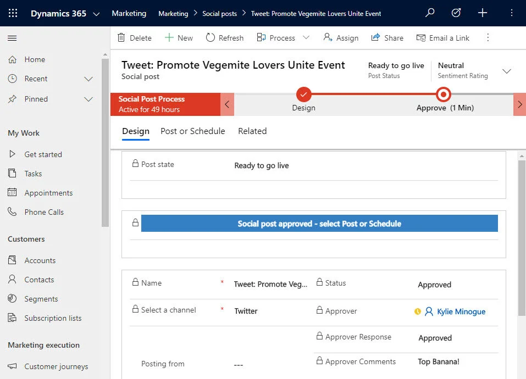Go to next process stage arrow
Image resolution: width=526 pixels, height=379 pixels.
[519, 104]
